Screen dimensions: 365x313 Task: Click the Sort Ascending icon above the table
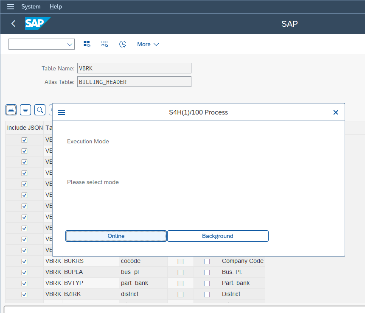click(11, 110)
